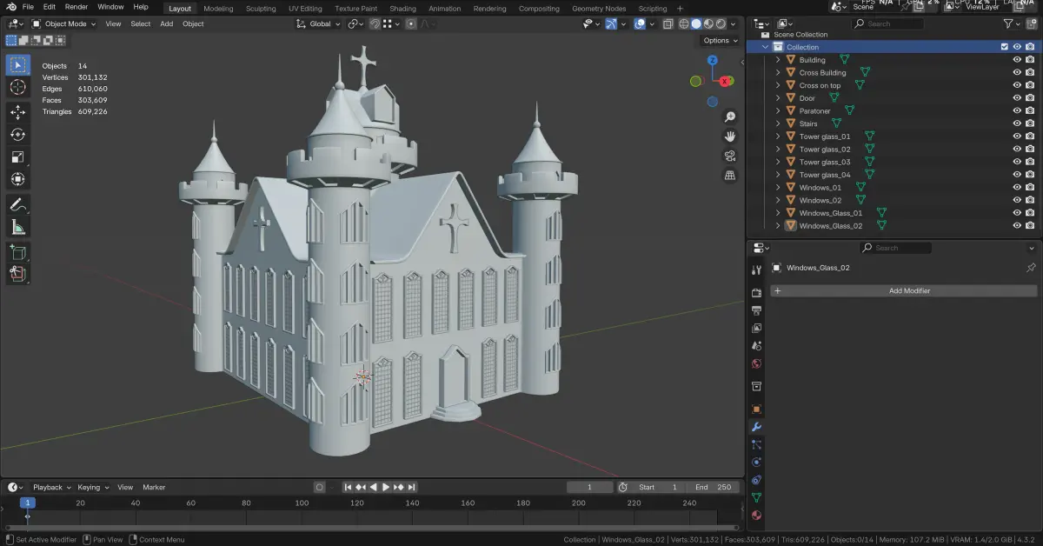
Task: Select the Move tool in toolbar
Action: point(18,112)
